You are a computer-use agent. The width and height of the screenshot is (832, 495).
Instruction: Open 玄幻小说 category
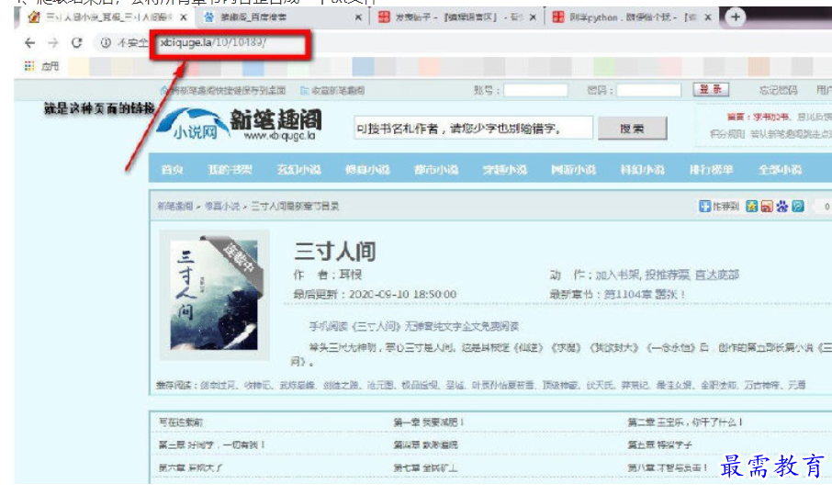298,170
